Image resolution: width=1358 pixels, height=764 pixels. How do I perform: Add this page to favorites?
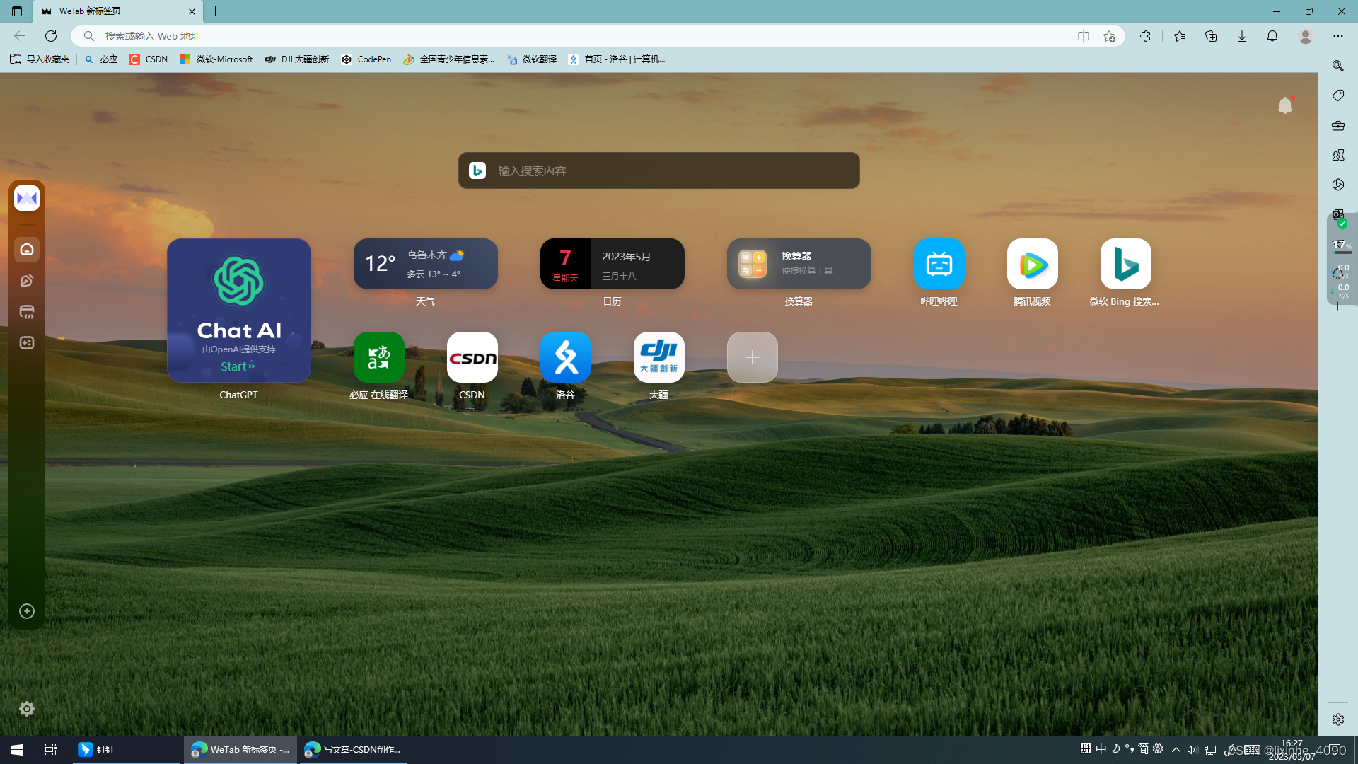pos(1109,36)
